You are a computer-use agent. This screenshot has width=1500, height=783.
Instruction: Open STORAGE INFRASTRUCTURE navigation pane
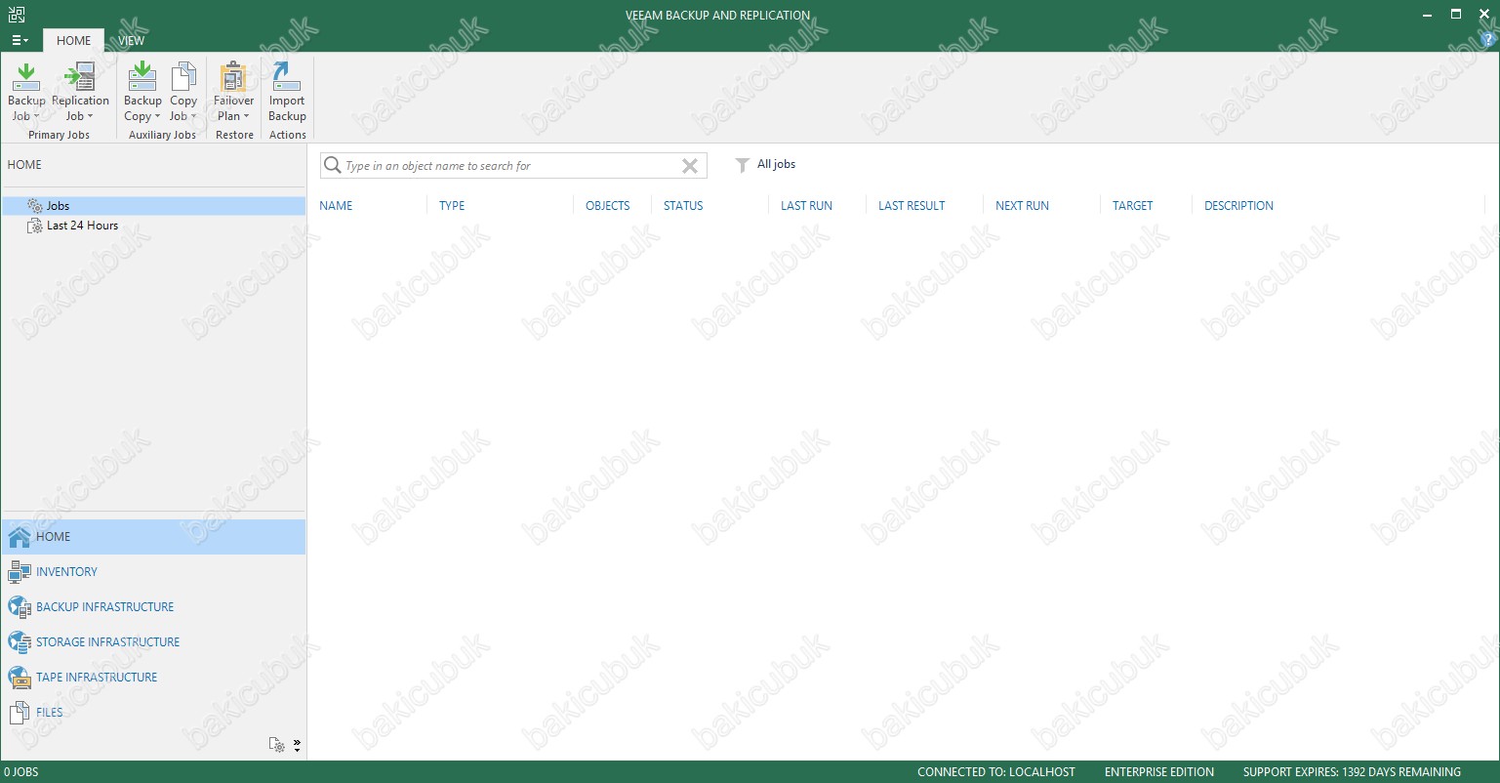[154, 642]
